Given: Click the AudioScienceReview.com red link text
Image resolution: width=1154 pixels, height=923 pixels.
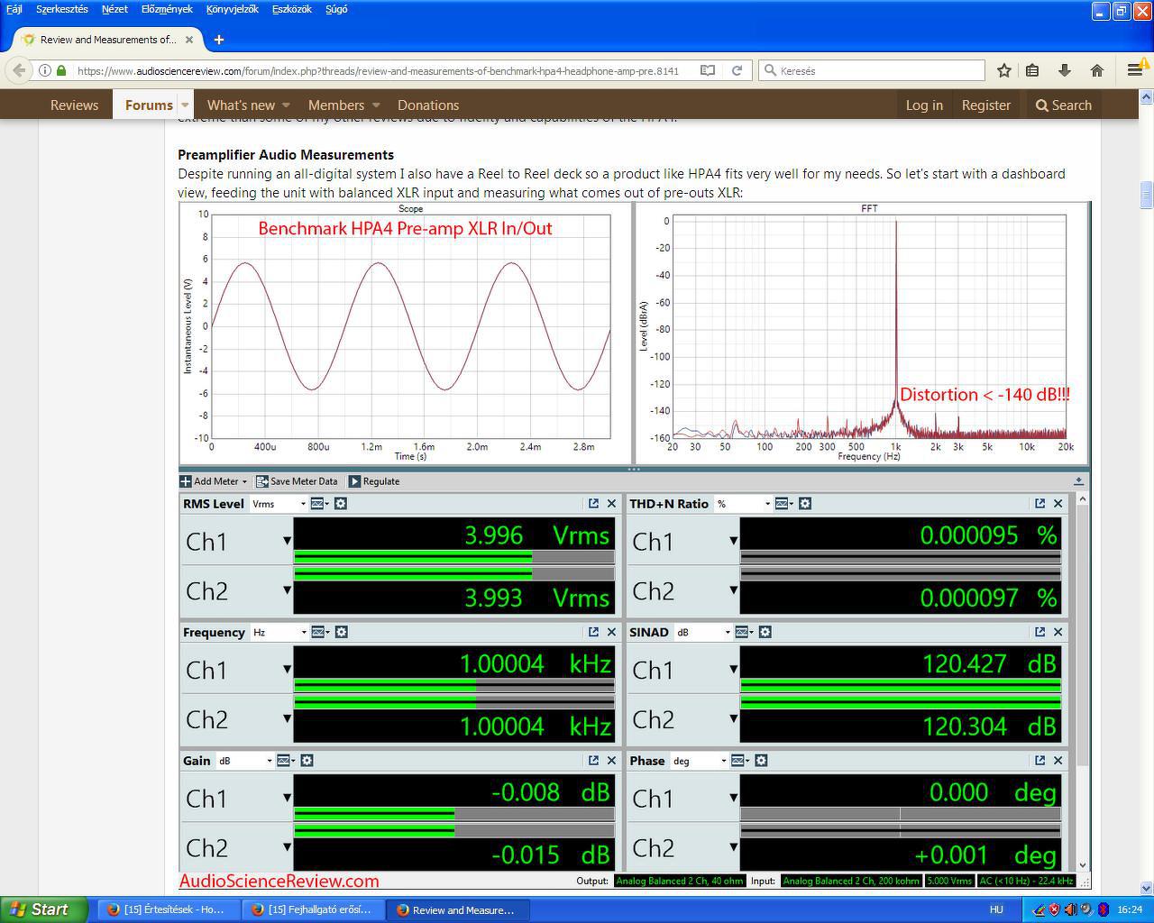Looking at the screenshot, I should [x=279, y=881].
